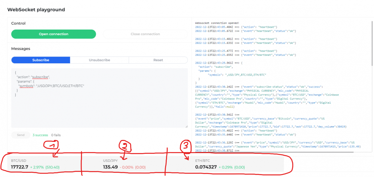This screenshot has height=177, width=374.
Task: Select the Reset tab
Action: pyautogui.click(x=158, y=60)
